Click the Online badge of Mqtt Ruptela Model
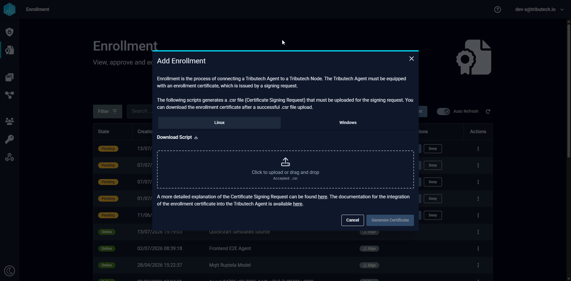Screen dimensions: 571x281 (107, 265)
